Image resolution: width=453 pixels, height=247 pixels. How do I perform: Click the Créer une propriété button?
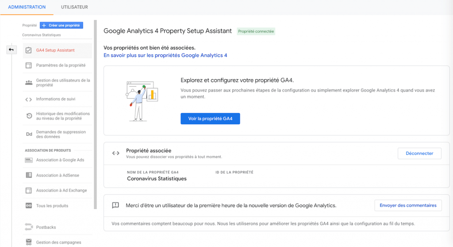click(61, 25)
